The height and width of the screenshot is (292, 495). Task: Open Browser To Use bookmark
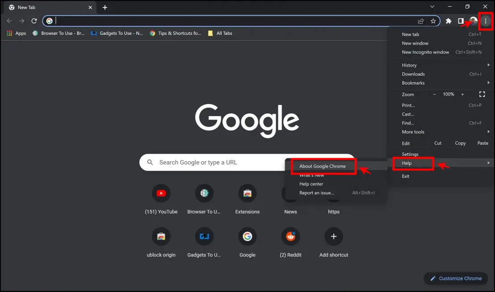[x=59, y=33]
